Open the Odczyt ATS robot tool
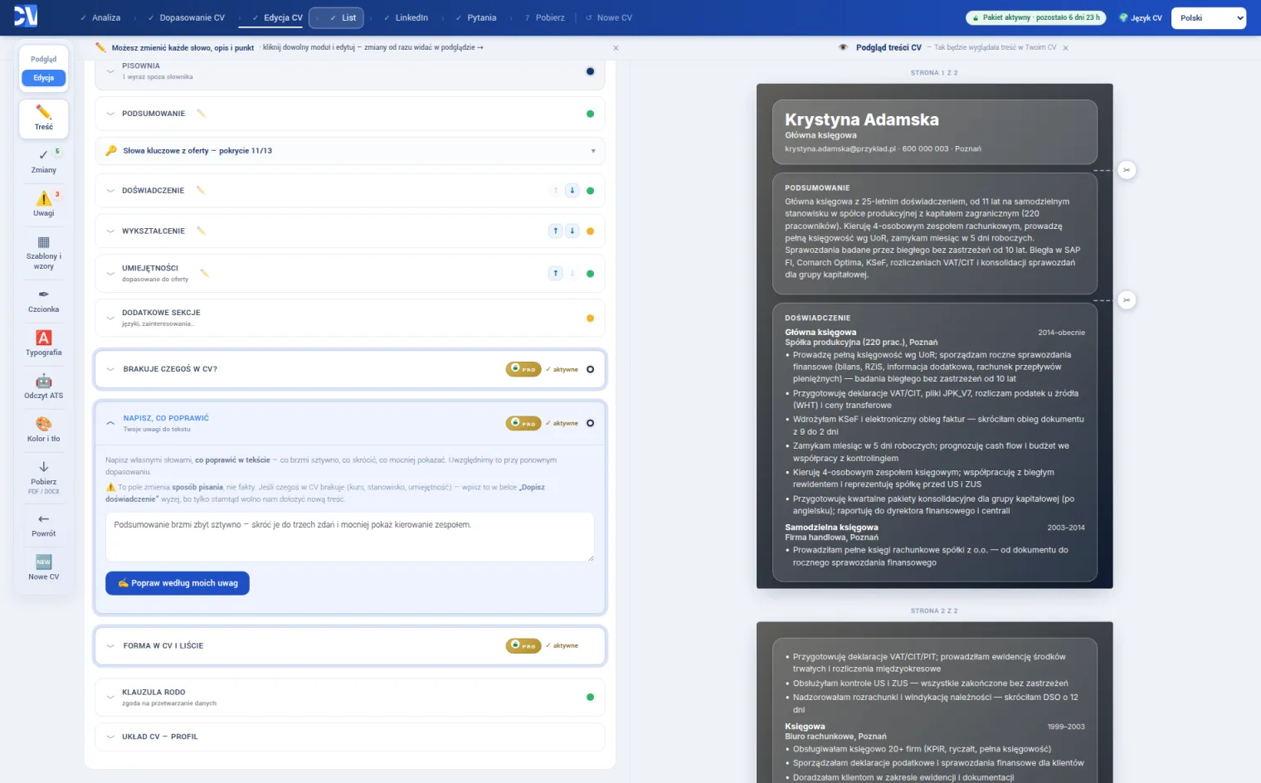Screen dimensions: 1261x783 (44, 386)
